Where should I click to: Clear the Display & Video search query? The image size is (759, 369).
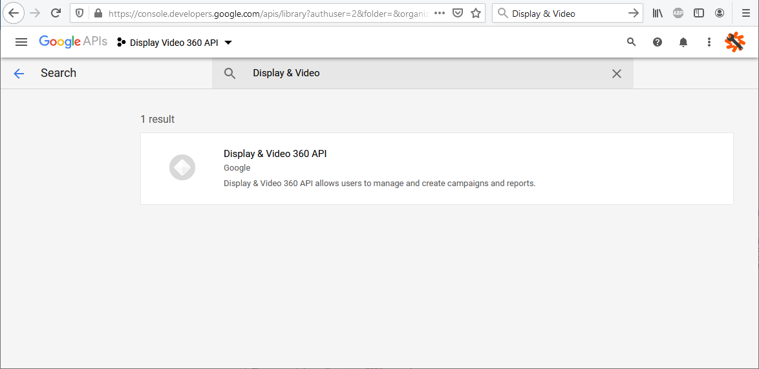pyautogui.click(x=617, y=74)
